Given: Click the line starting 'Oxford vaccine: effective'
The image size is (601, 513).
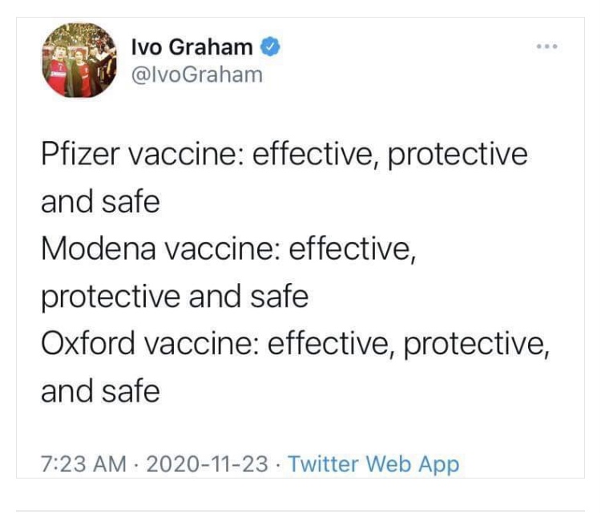Looking at the screenshot, I should pyautogui.click(x=296, y=344).
